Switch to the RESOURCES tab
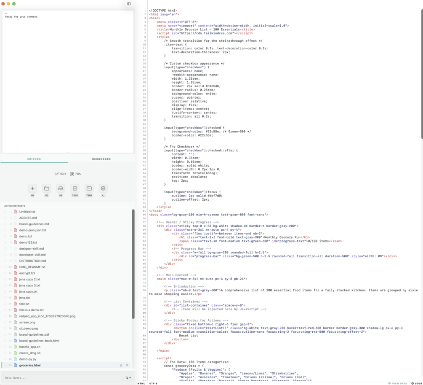The image size is (423, 385). click(x=101, y=159)
